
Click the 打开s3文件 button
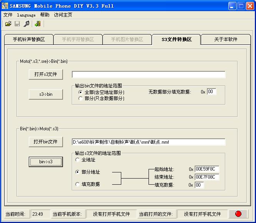tap(46, 74)
